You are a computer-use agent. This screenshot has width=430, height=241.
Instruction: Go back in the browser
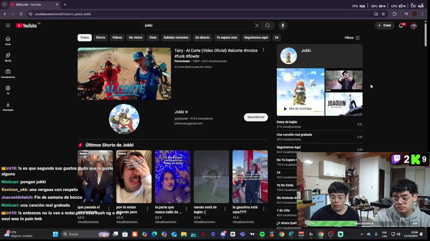(x=5, y=14)
